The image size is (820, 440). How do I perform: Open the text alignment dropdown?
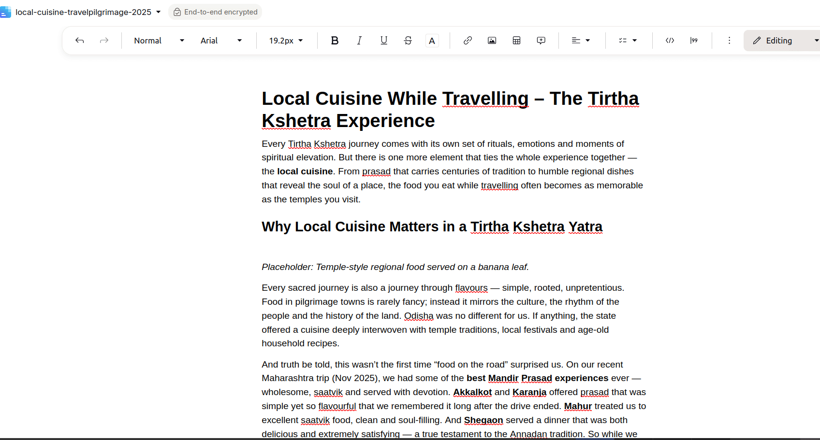pyautogui.click(x=581, y=41)
